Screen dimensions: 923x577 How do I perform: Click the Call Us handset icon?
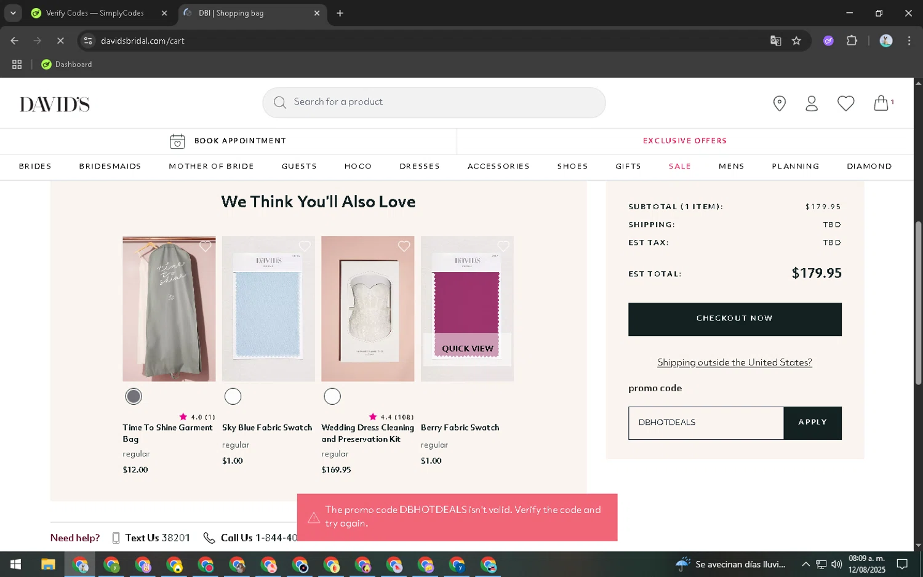click(209, 538)
